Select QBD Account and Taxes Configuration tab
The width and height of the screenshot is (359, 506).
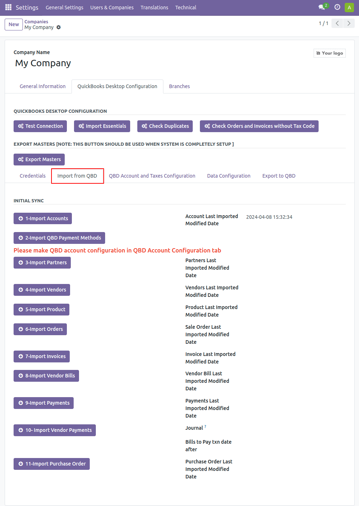pos(152,176)
